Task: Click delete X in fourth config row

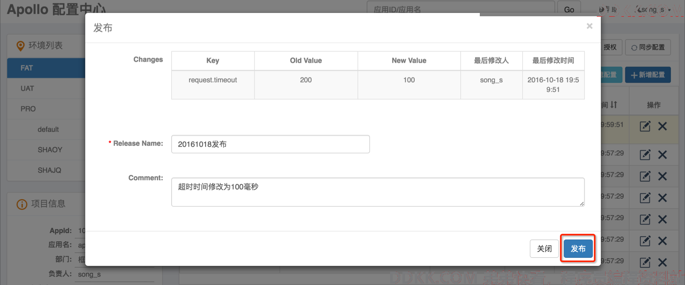Action: click(662, 198)
